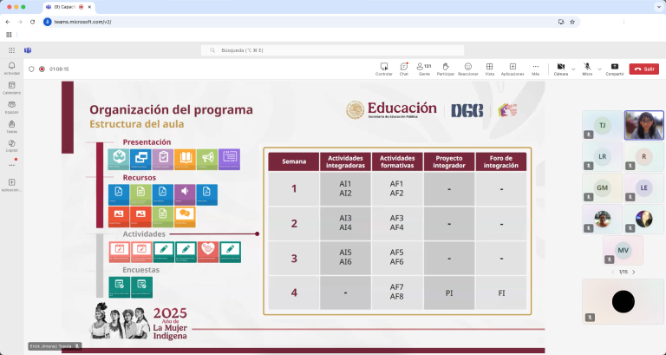Open the Vista layout menu
The height and width of the screenshot is (355, 666).
(490, 67)
